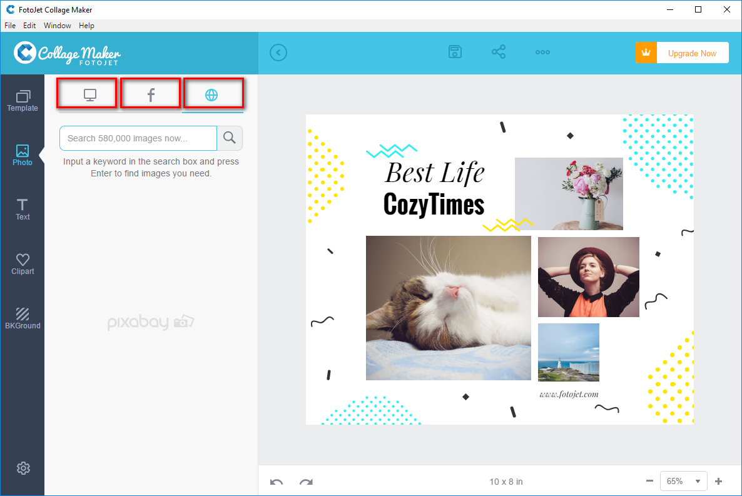Select the lighthouse coast photo
This screenshot has width=742, height=496.
(x=569, y=352)
